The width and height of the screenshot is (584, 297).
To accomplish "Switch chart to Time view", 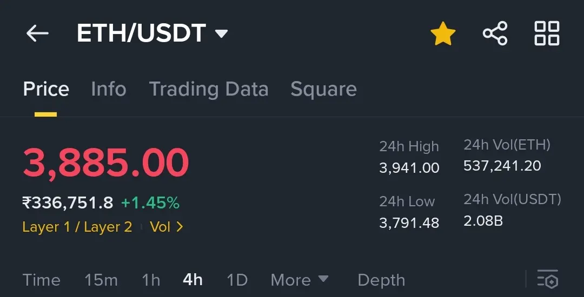I will (x=41, y=280).
